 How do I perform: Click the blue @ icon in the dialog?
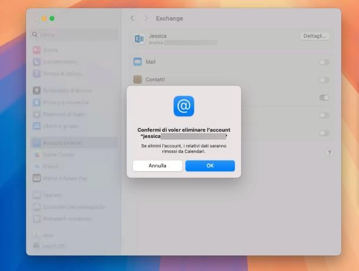click(184, 106)
